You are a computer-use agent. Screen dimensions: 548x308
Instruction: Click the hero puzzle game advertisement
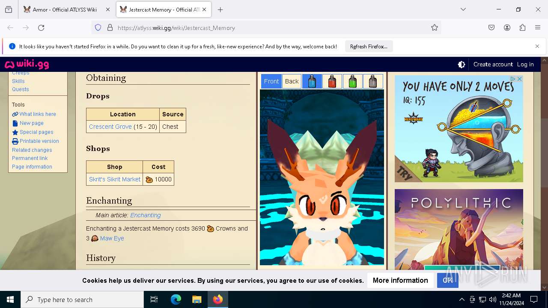459,129
